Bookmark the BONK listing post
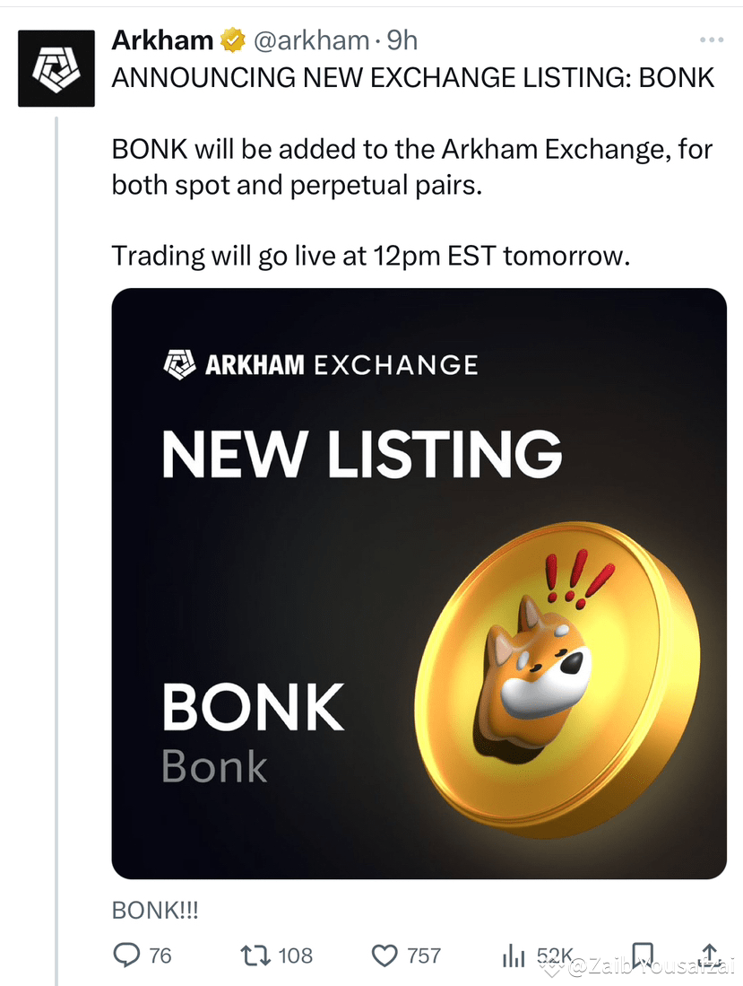The image size is (743, 986). pyautogui.click(x=643, y=955)
